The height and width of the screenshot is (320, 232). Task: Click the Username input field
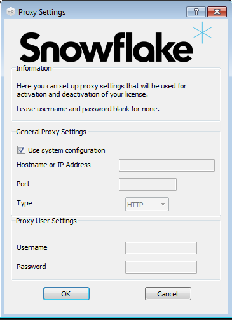pos(161,248)
